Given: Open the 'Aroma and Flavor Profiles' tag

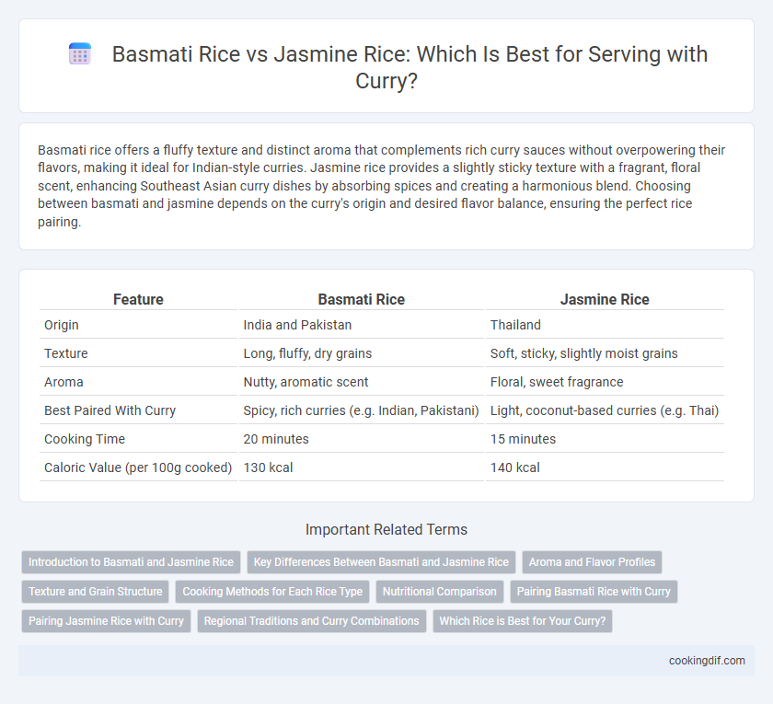Looking at the screenshot, I should [x=592, y=562].
